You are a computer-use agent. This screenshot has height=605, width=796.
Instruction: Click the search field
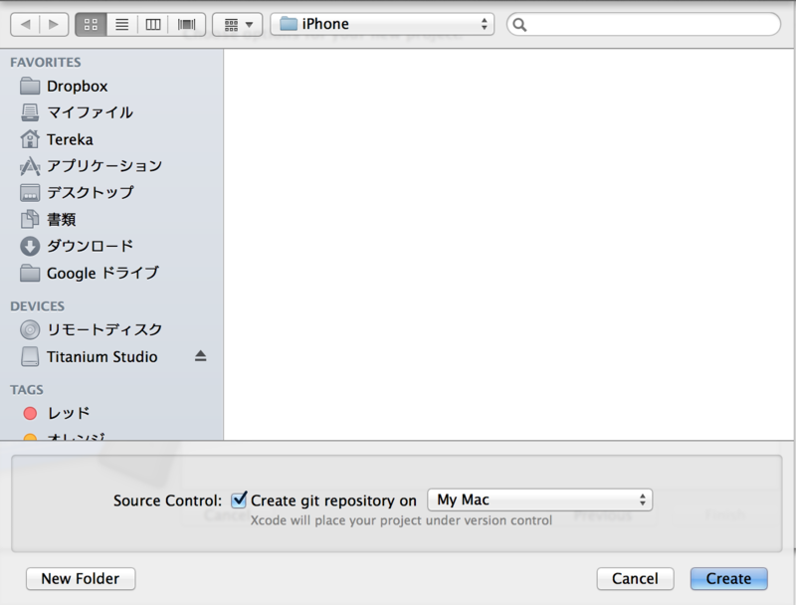click(643, 24)
